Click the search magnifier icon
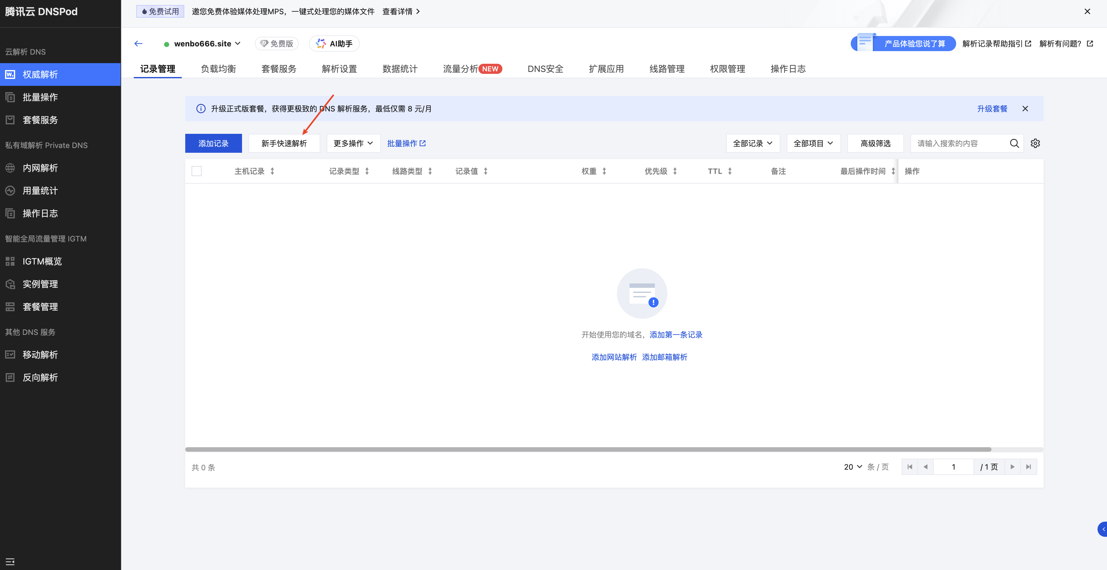Viewport: 1107px width, 570px height. pos(1015,144)
